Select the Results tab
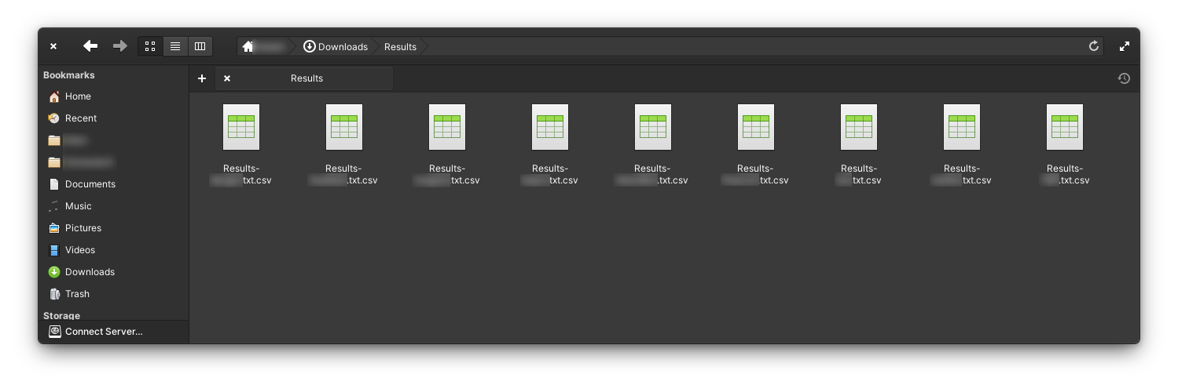The image size is (1178, 392). pos(306,78)
